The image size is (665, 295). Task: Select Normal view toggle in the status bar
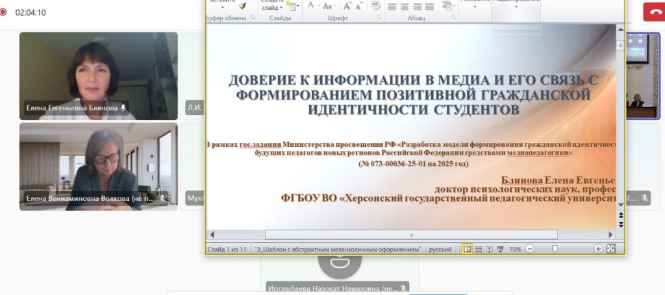pyautogui.click(x=467, y=249)
